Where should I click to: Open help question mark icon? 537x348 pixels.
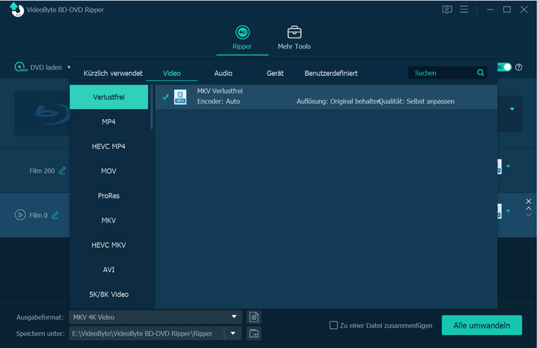coord(519,67)
